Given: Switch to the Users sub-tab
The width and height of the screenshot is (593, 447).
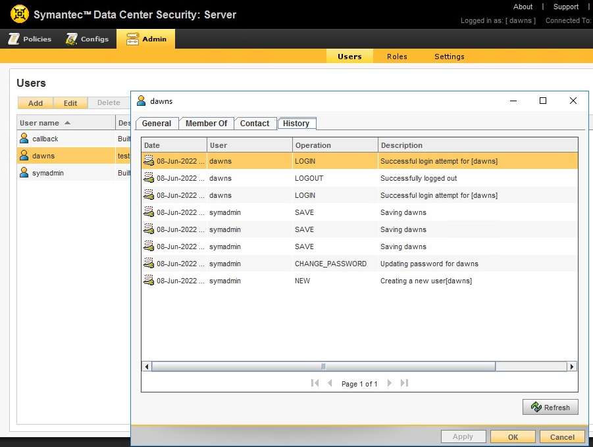Looking at the screenshot, I should coord(349,57).
